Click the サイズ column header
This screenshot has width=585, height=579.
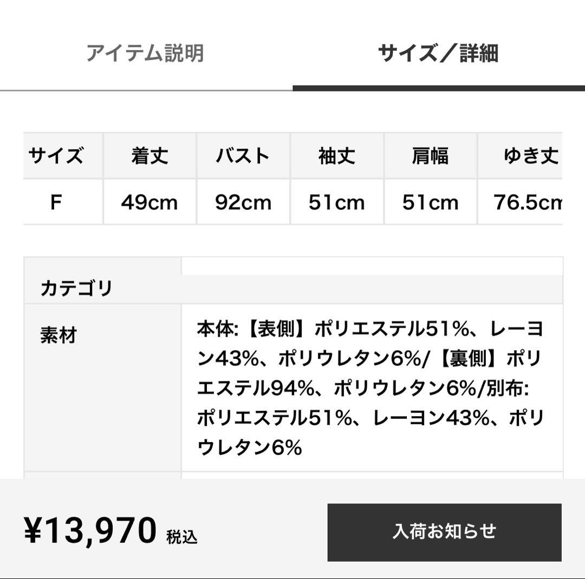pyautogui.click(x=56, y=156)
